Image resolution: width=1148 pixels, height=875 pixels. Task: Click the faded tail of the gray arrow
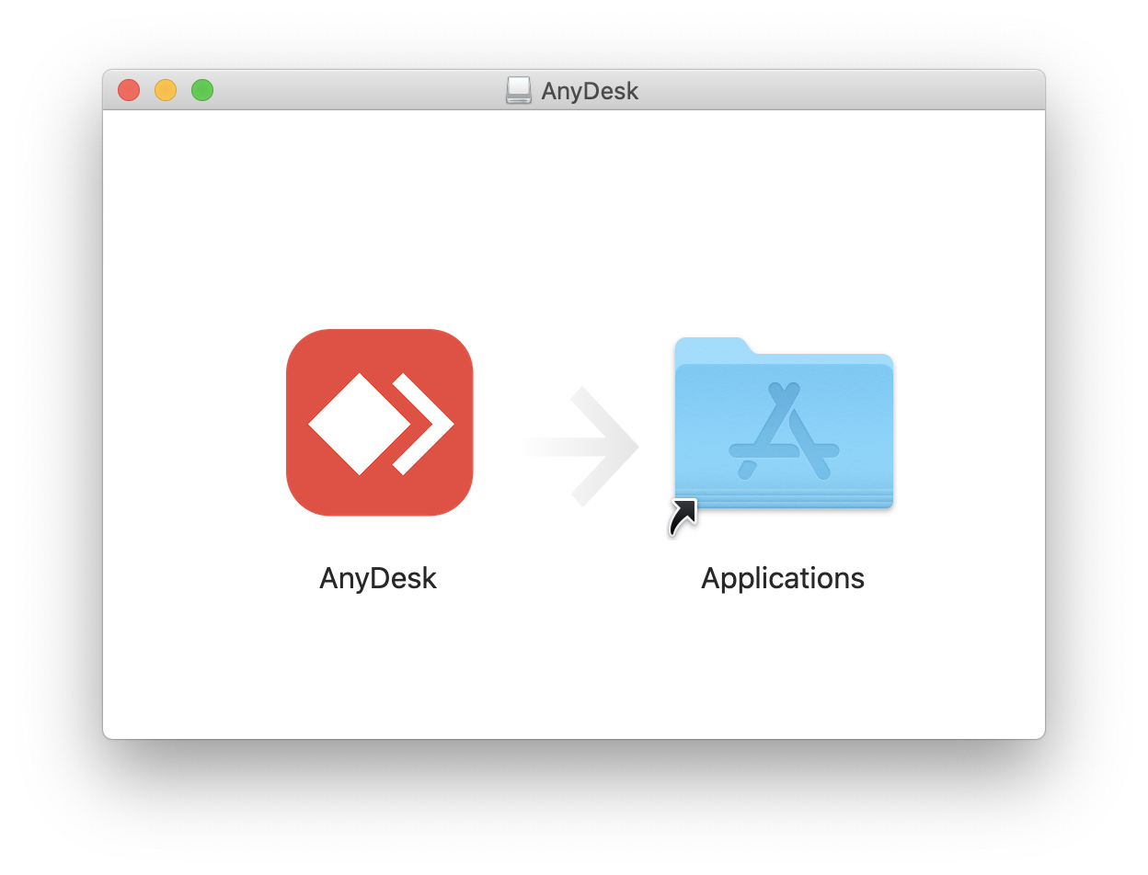(x=550, y=447)
